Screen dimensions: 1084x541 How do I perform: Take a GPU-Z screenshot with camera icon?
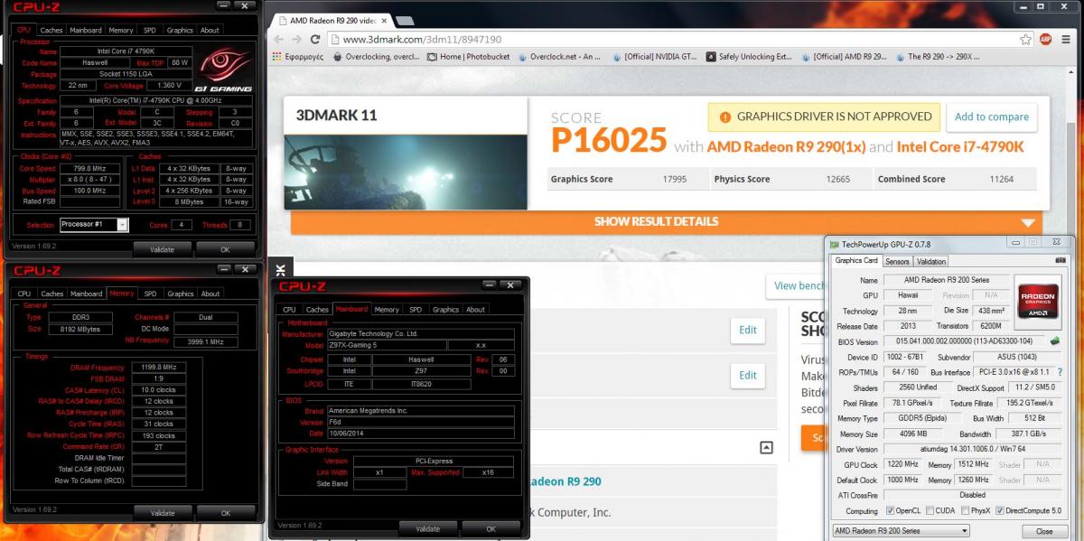[1060, 261]
